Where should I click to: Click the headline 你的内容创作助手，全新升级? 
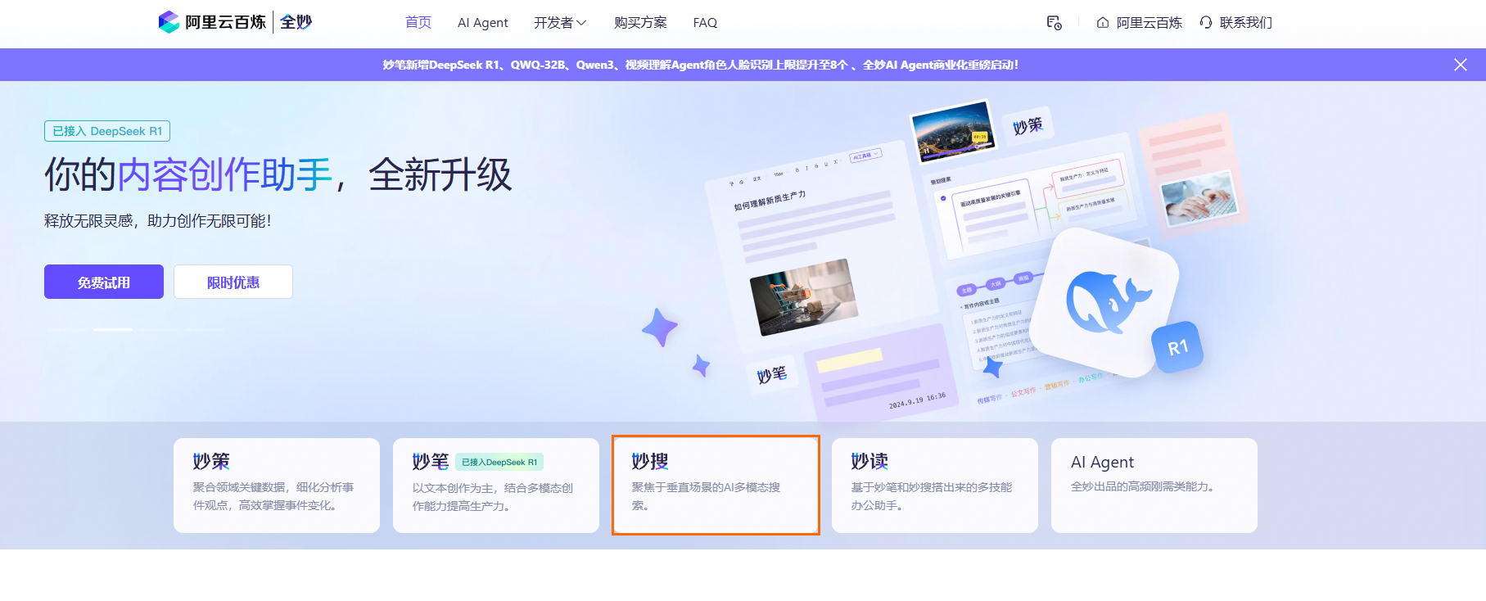click(x=278, y=174)
